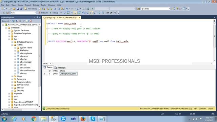Open the Query menu
The width and height of the screenshot is (217, 122).
(20, 5)
